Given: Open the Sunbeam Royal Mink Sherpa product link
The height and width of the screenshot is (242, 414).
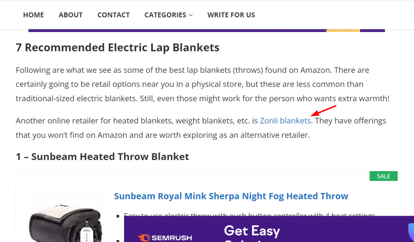Looking at the screenshot, I should click(231, 196).
